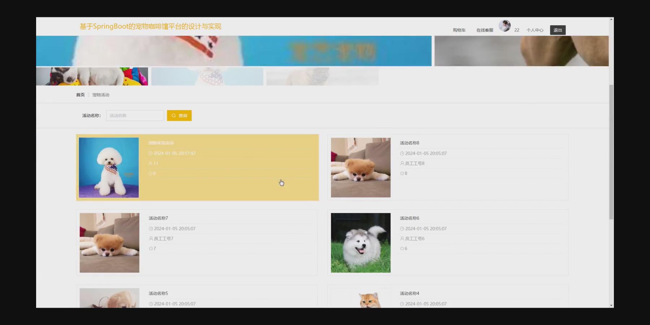Click the star icon on 活动名称8 card
The image size is (650, 325).
(x=402, y=173)
